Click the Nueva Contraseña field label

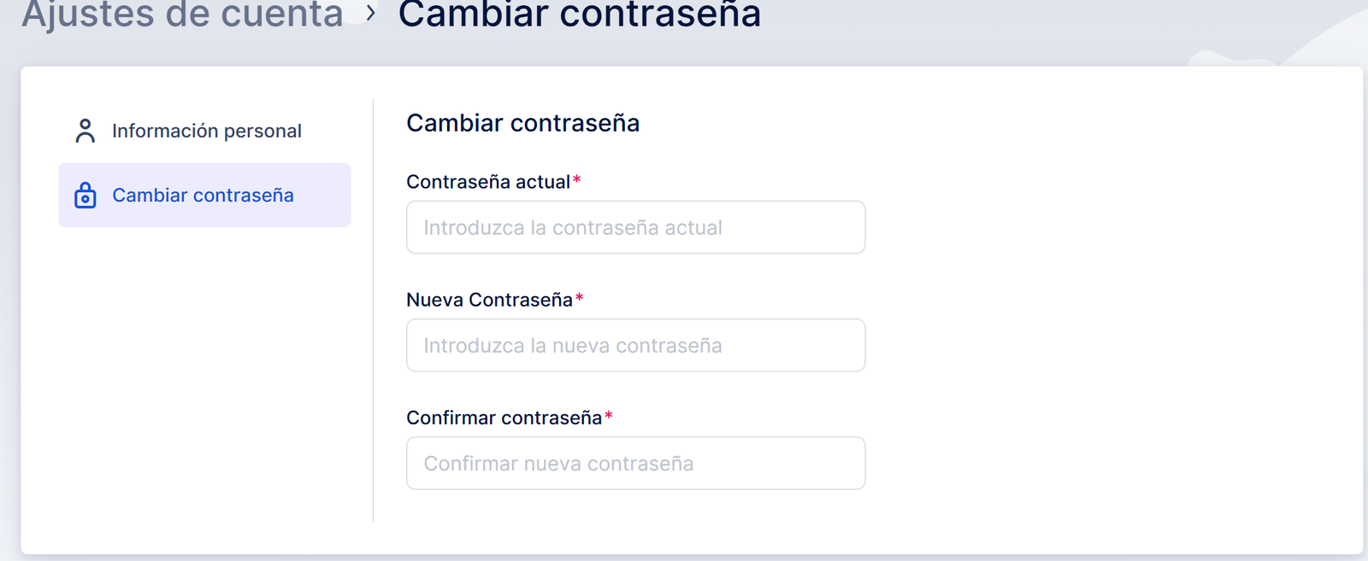(x=489, y=300)
